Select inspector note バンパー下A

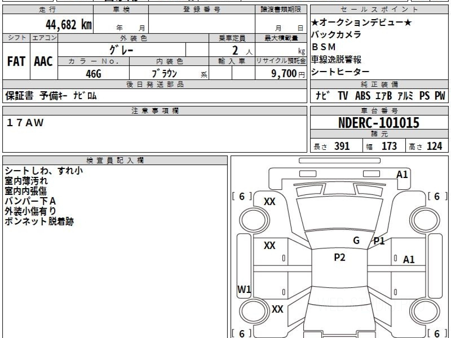click(x=30, y=201)
